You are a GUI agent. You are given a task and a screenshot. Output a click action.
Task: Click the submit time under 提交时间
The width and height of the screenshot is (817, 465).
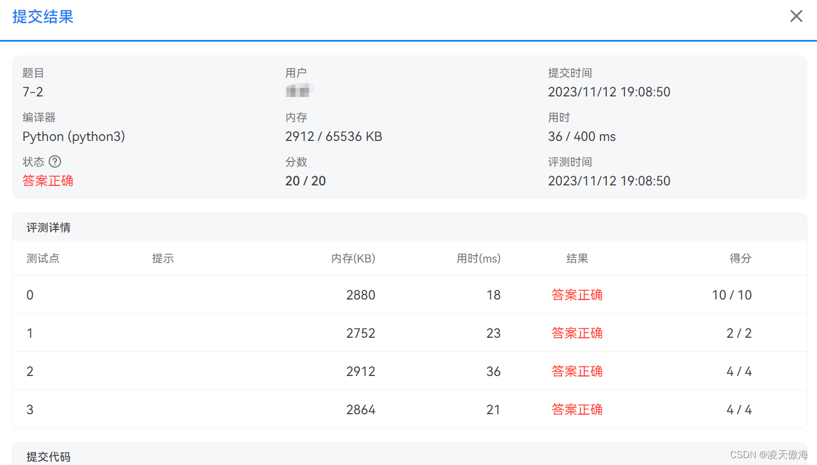point(609,92)
